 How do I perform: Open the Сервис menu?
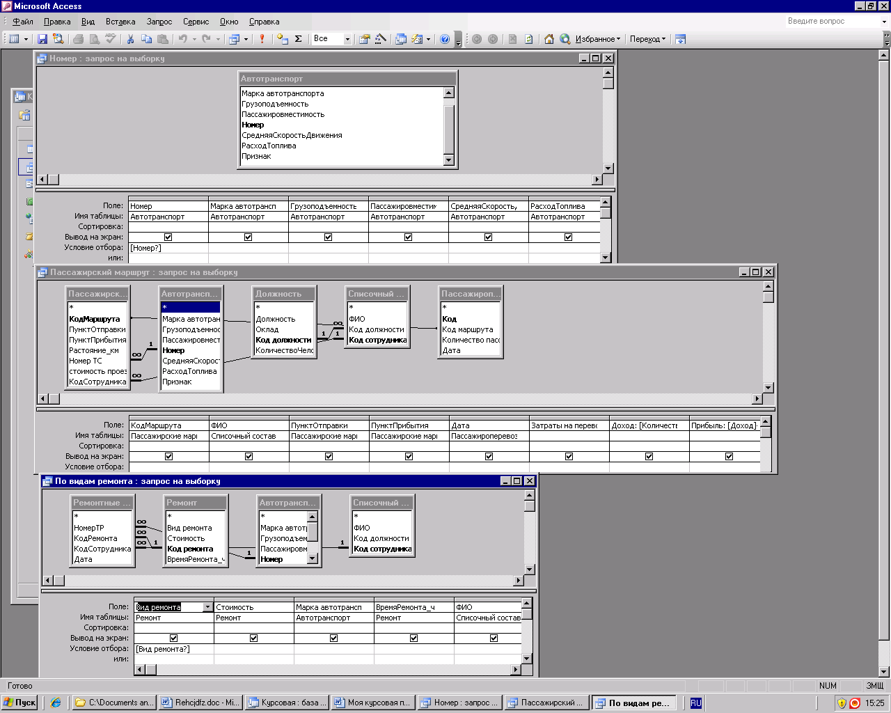pyautogui.click(x=196, y=22)
